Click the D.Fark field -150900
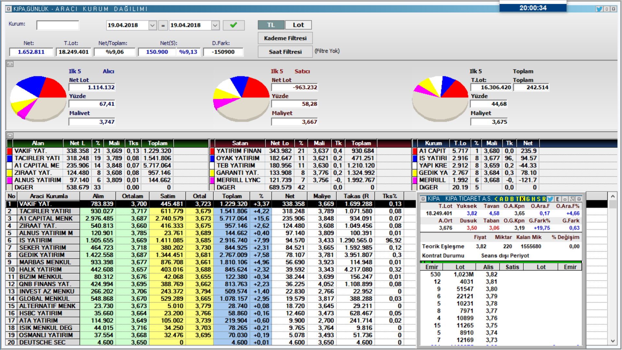Screen dimensions: 622x350 (x=223, y=52)
